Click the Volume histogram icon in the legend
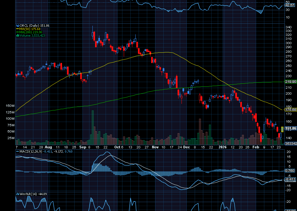 click(17, 35)
